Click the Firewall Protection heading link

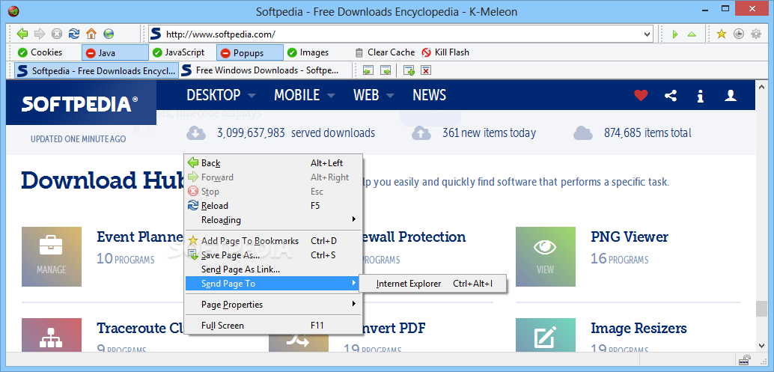point(415,237)
